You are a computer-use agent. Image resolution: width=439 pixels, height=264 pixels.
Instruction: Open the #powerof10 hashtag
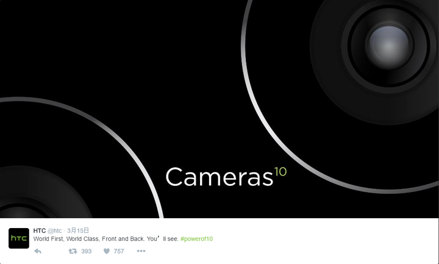tap(196, 239)
